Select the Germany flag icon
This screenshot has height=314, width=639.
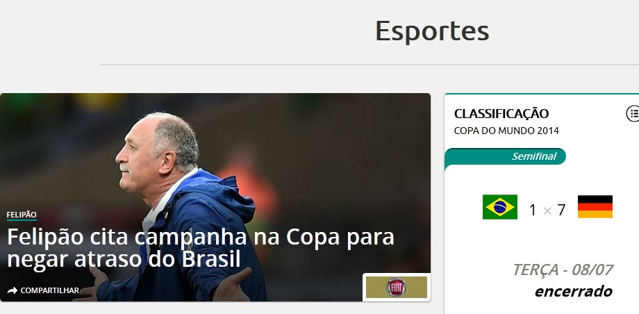tap(595, 207)
